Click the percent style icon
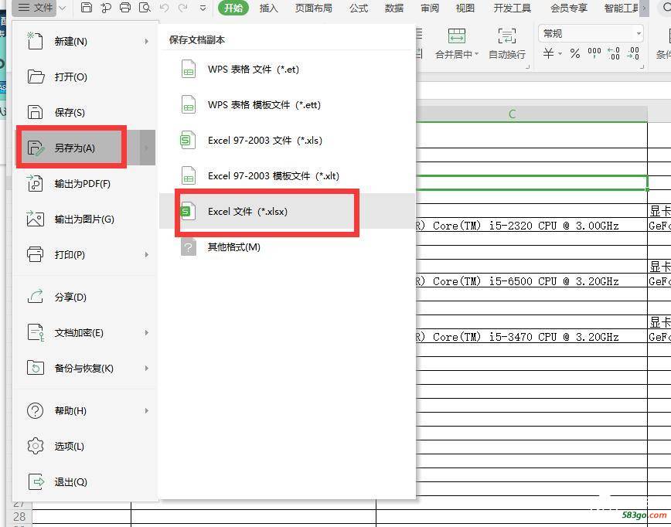The height and width of the screenshot is (527, 671). [575, 53]
